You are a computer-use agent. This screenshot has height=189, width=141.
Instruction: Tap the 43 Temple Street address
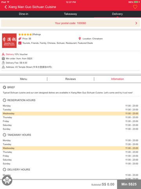29,67
